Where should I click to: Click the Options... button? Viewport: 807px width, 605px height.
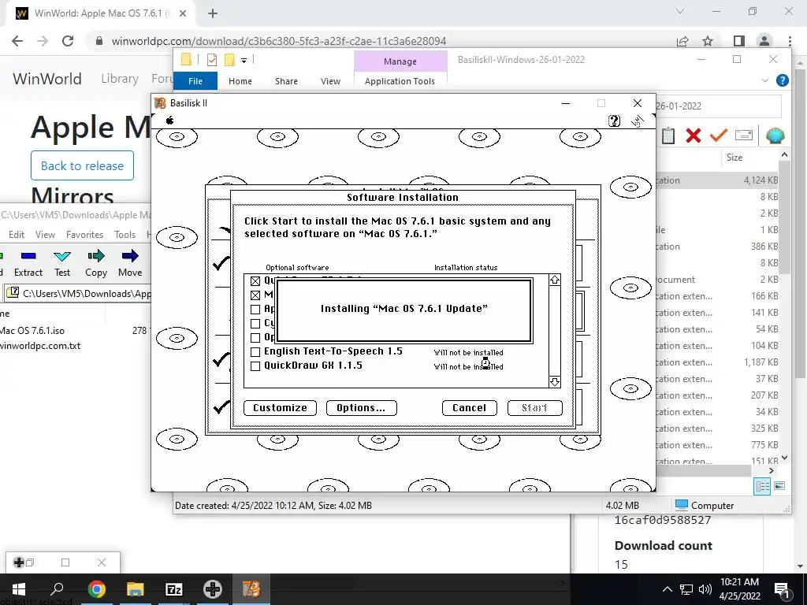(361, 408)
